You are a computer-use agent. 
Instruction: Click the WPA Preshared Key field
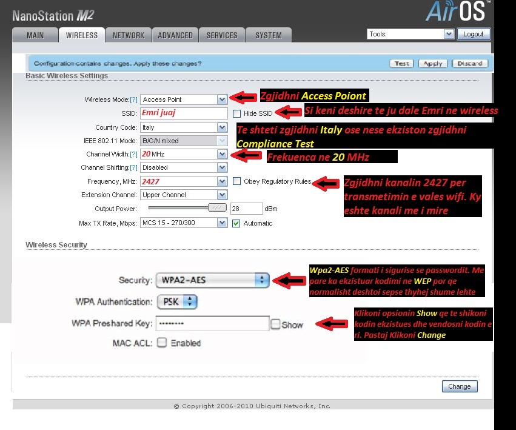click(213, 323)
